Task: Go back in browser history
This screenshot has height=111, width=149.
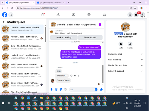Action: pyautogui.click(x=3, y=8)
